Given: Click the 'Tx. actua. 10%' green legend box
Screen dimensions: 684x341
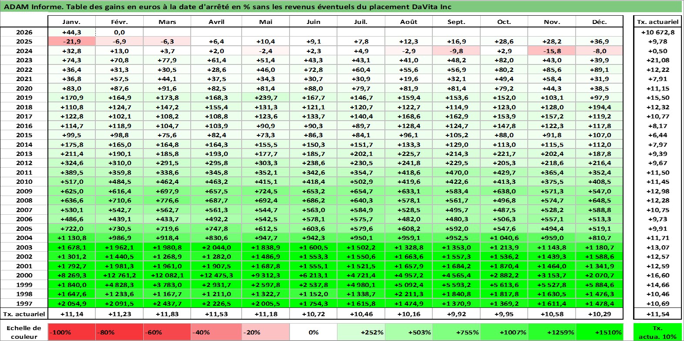Looking at the screenshot, I should [x=657, y=332].
